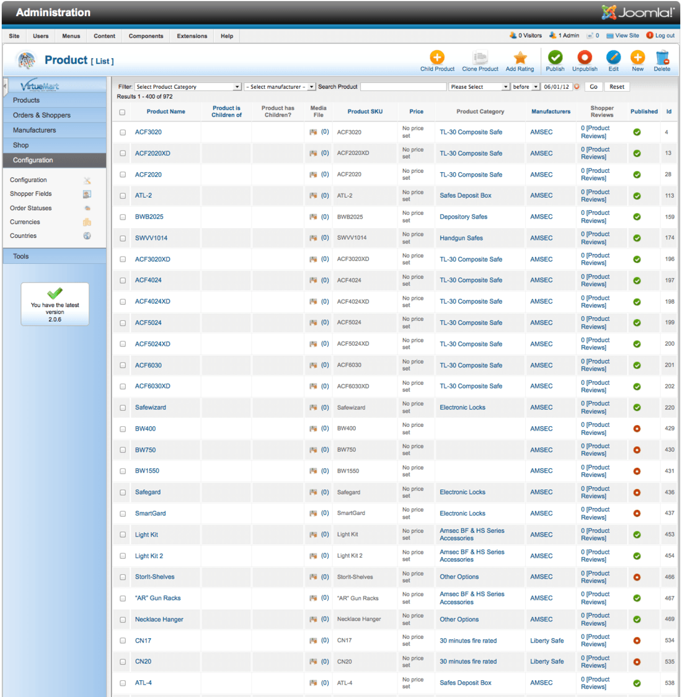
Task: Toggle published status icon for Safegard
Action: [637, 493]
